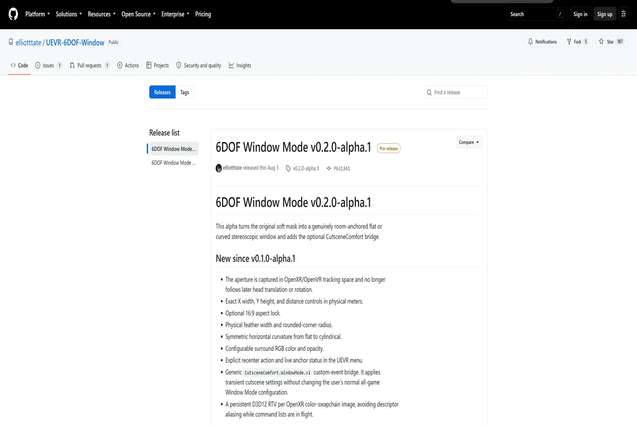
Task: Open the Issues tab
Action: (x=49, y=66)
